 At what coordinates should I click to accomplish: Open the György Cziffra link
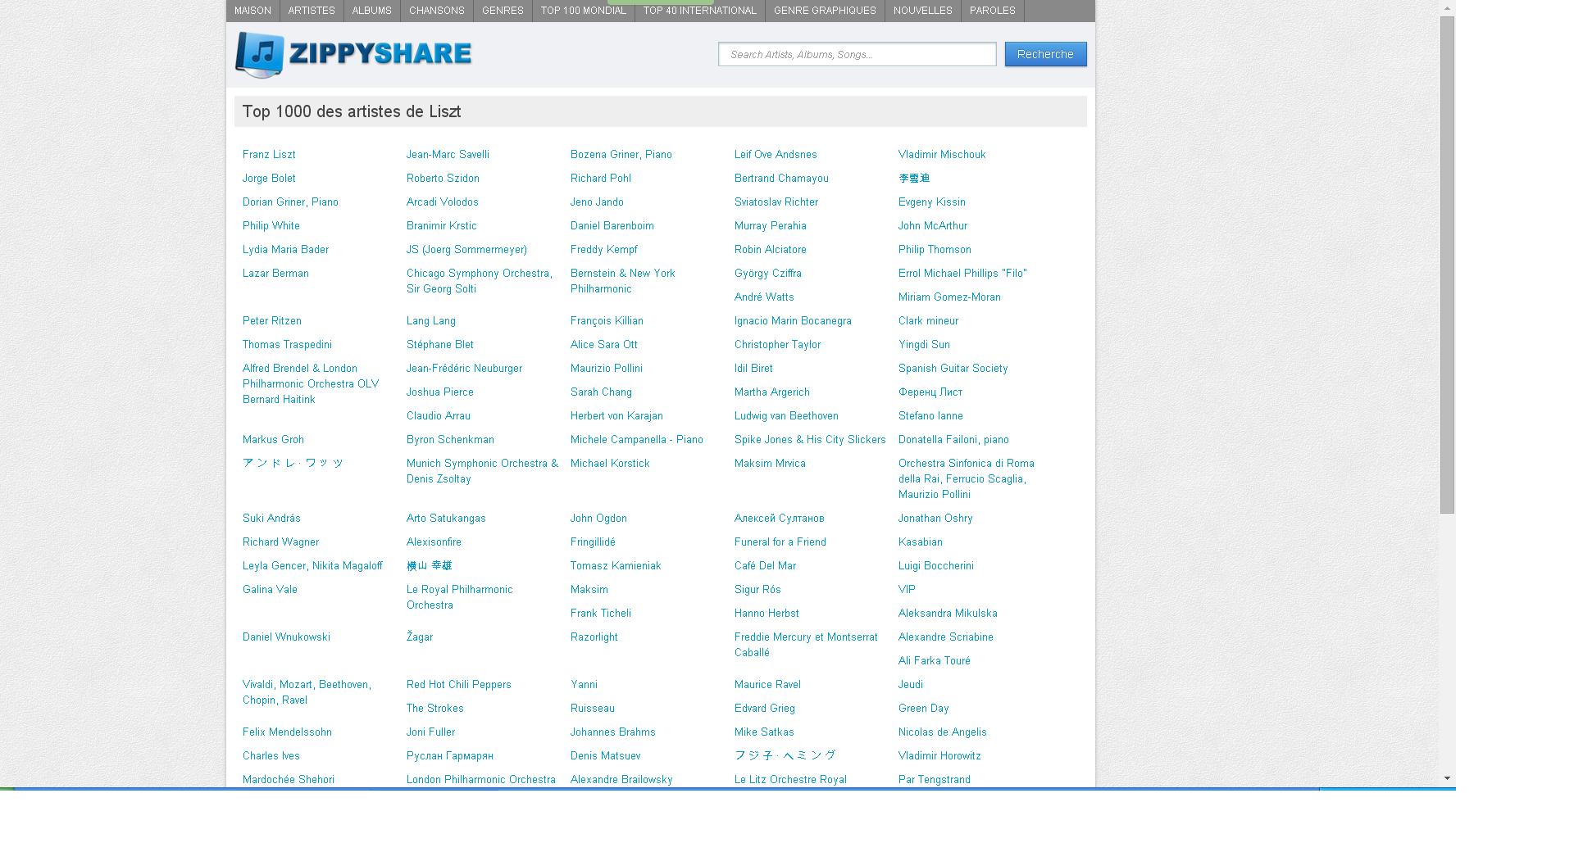pyautogui.click(x=768, y=274)
